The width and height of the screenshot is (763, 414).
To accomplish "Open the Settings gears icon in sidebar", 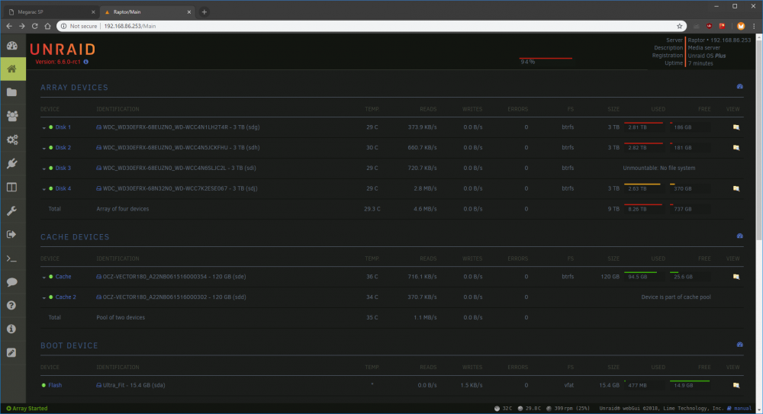I will point(12,140).
